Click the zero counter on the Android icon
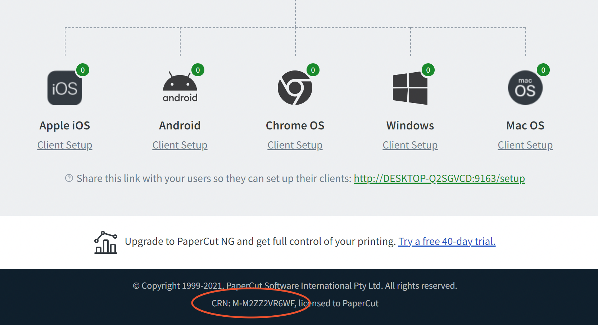Image resolution: width=598 pixels, height=325 pixels. (x=198, y=70)
